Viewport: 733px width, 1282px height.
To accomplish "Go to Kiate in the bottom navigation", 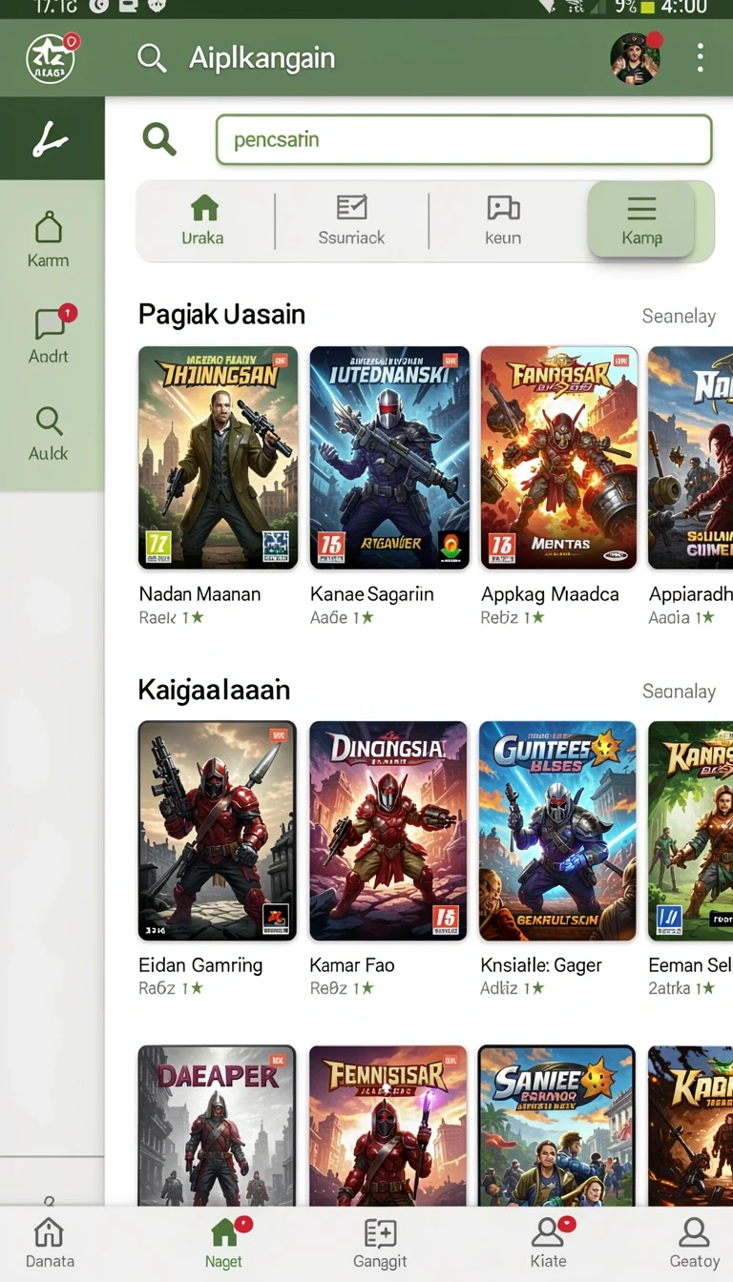I will pyautogui.click(x=549, y=1244).
